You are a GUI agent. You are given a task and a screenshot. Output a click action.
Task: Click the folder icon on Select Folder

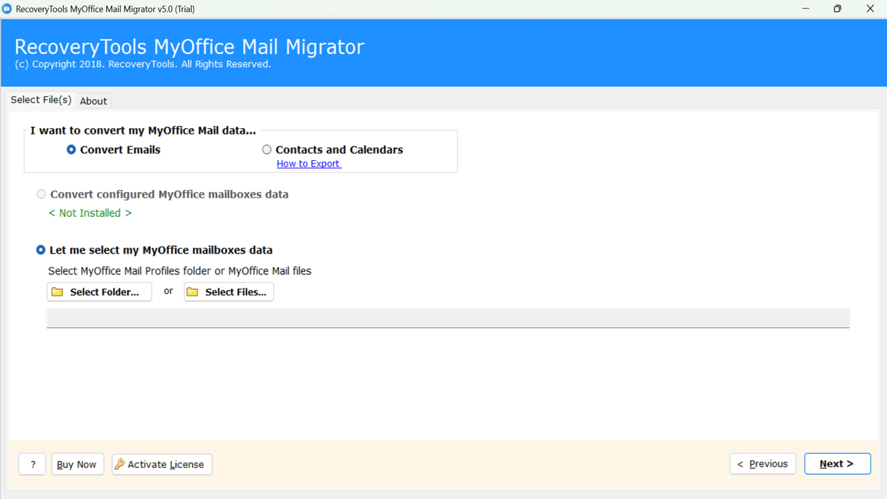pyautogui.click(x=58, y=292)
